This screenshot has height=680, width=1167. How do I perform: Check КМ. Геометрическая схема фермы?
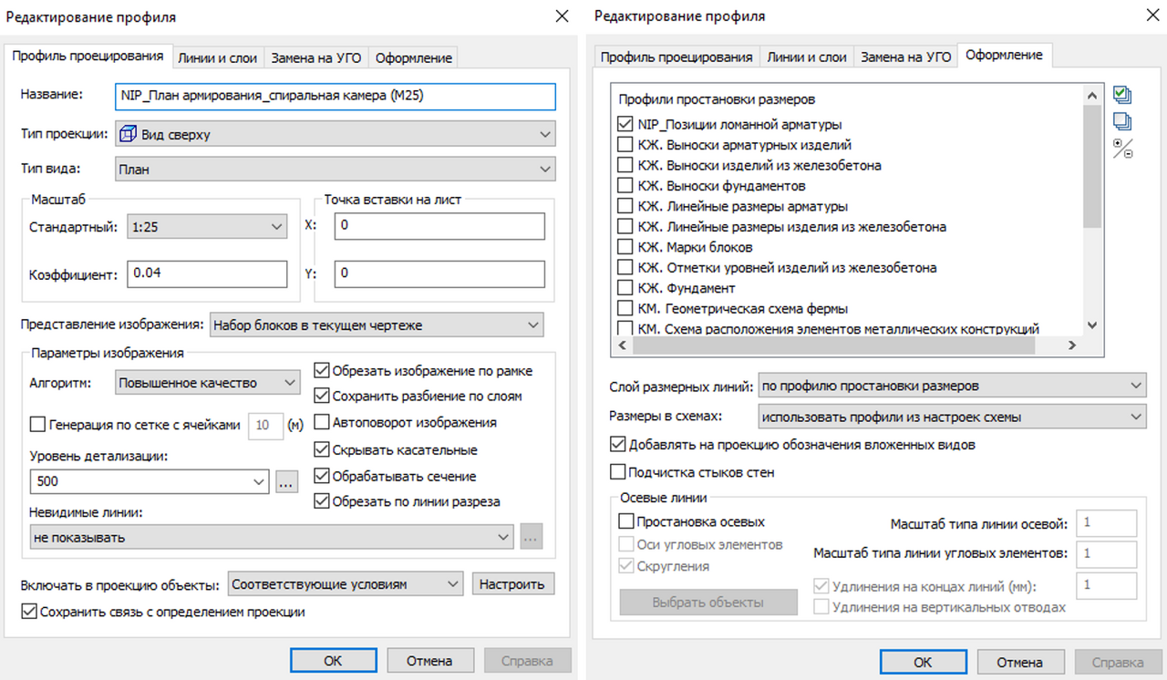point(625,309)
